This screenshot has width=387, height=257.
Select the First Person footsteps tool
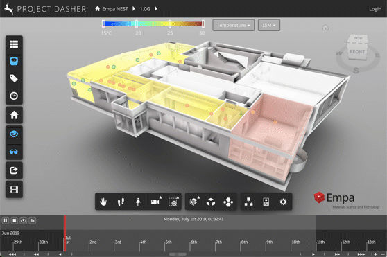(x=121, y=202)
